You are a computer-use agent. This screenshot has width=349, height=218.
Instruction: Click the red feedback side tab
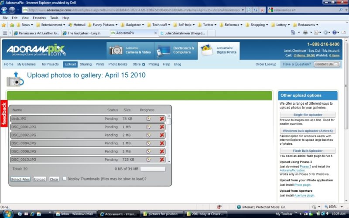(4, 113)
